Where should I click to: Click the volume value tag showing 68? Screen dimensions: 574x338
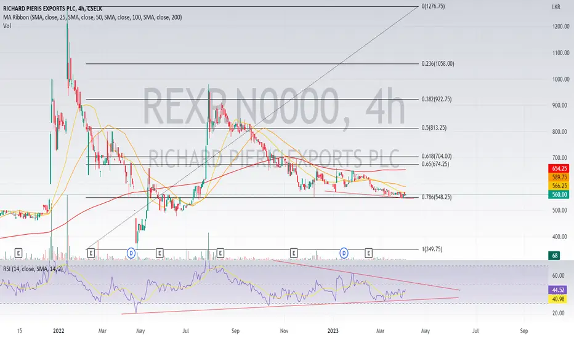click(x=554, y=256)
